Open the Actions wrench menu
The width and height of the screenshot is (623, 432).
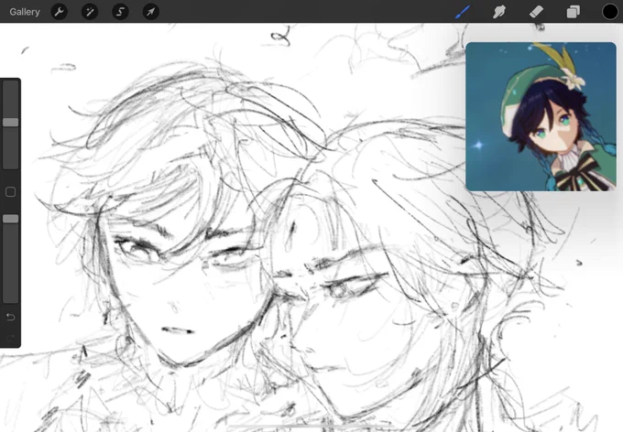pos(60,12)
